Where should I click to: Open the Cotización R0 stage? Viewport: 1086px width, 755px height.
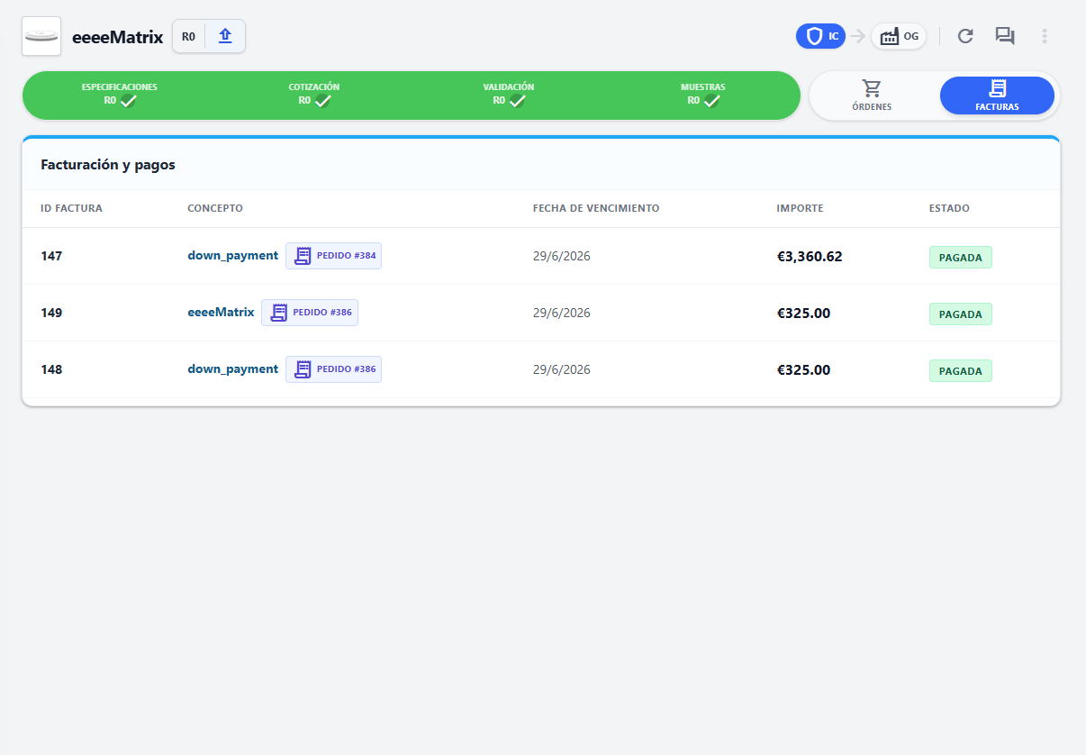click(314, 95)
